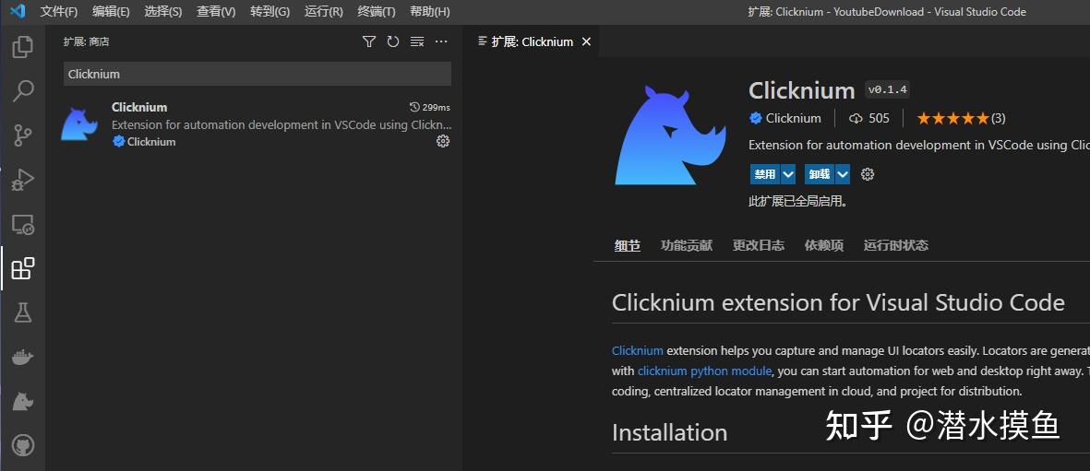Open the Docker view
The width and height of the screenshot is (1090, 471).
click(23, 357)
